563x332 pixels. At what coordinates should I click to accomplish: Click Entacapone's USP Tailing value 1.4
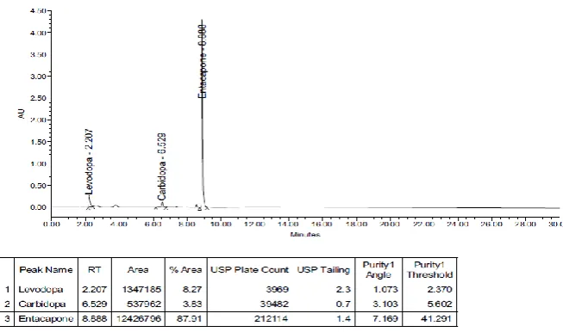pos(343,319)
